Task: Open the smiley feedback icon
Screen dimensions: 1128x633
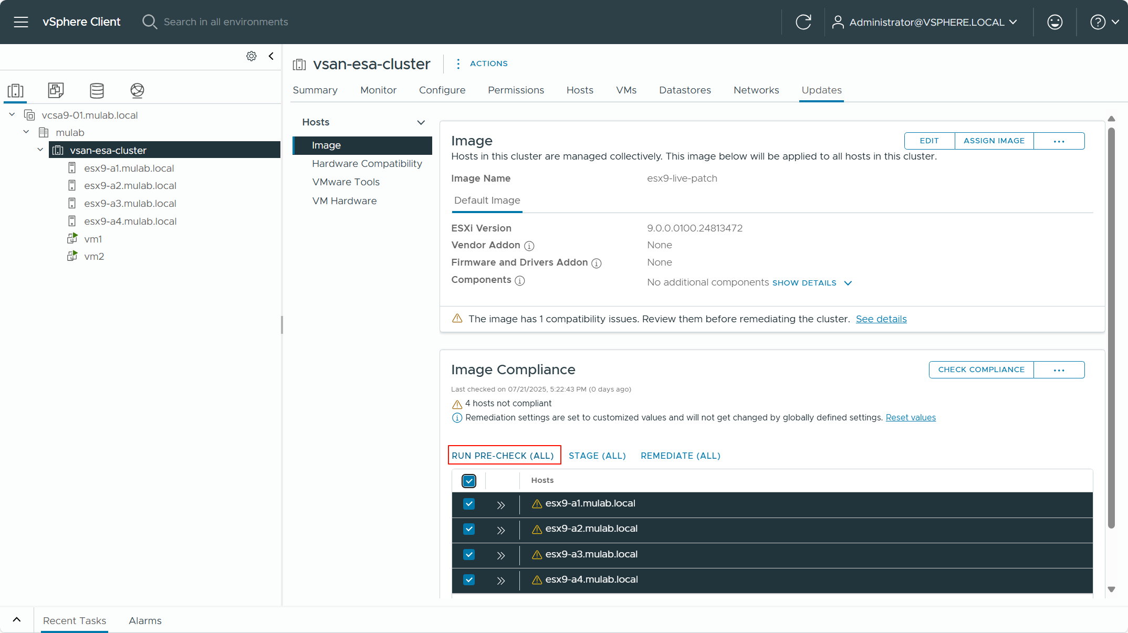Action: pos(1054,22)
